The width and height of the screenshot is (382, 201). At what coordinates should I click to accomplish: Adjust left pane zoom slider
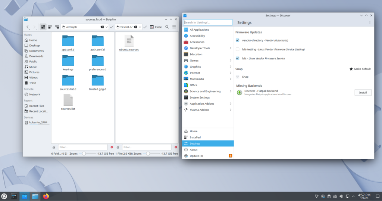[87, 154]
